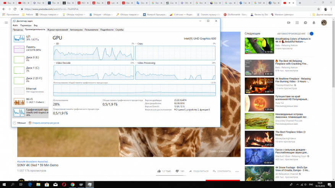Open Диск 1 (C:) performance
Viewport: 335px width, 188px height.
(30, 70)
